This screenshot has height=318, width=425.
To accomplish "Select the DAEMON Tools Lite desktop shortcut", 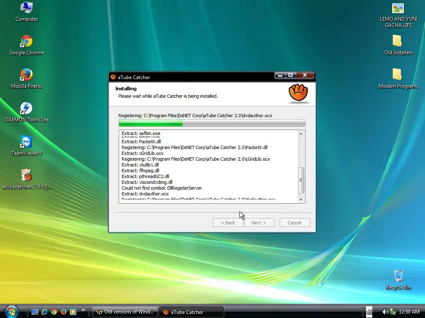I will 27,113.
